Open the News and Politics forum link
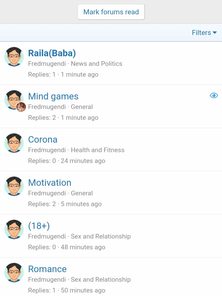This screenshot has height=296, width=222. tap(97, 64)
